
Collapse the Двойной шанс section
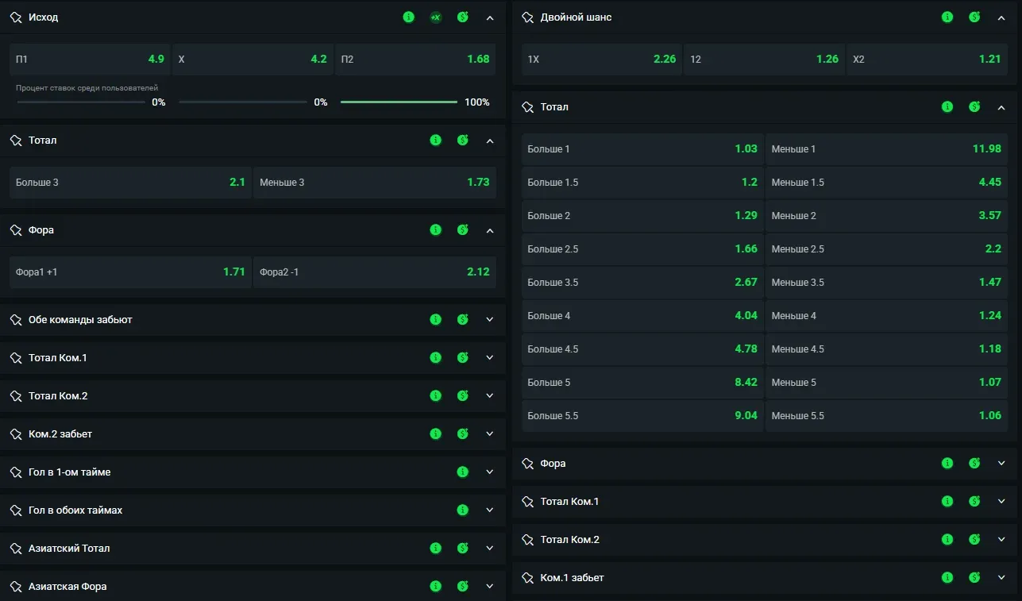1001,17
